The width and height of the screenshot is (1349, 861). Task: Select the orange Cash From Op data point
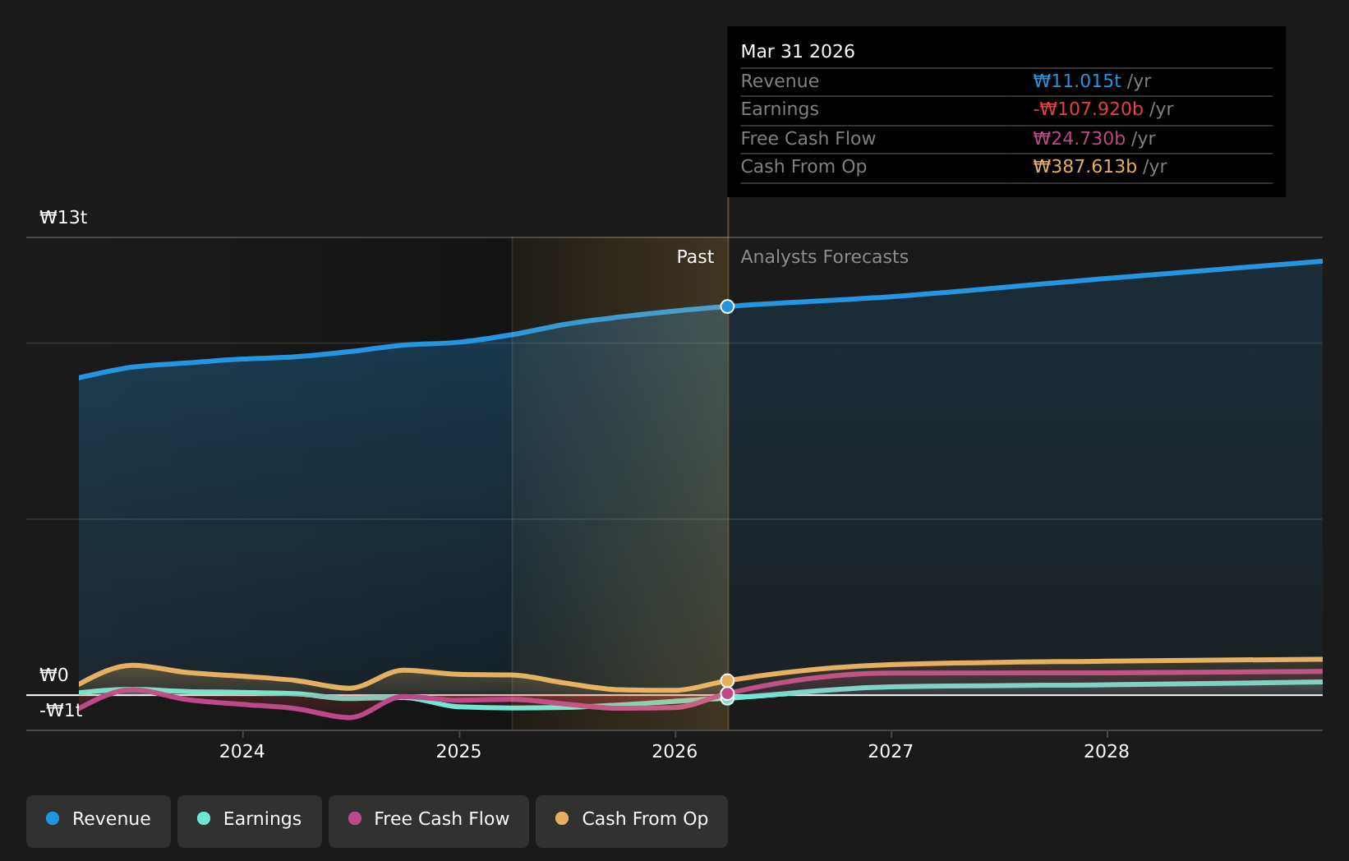pos(727,680)
